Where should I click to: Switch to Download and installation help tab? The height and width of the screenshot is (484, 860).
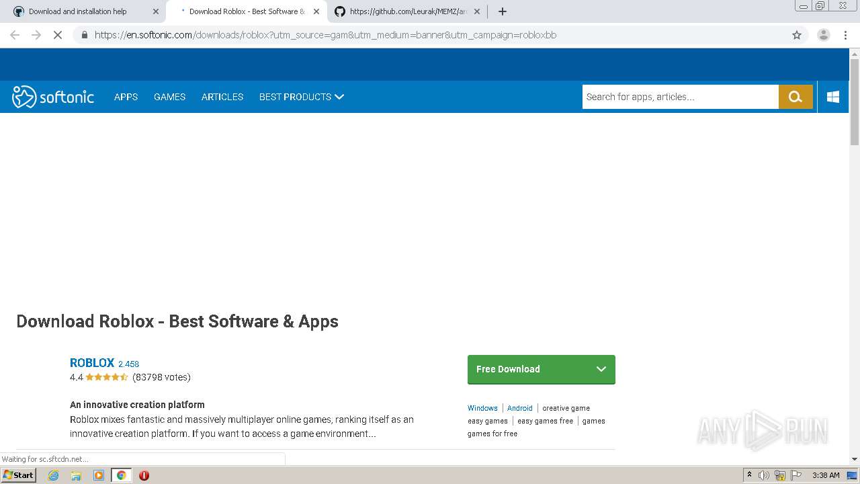(x=86, y=11)
